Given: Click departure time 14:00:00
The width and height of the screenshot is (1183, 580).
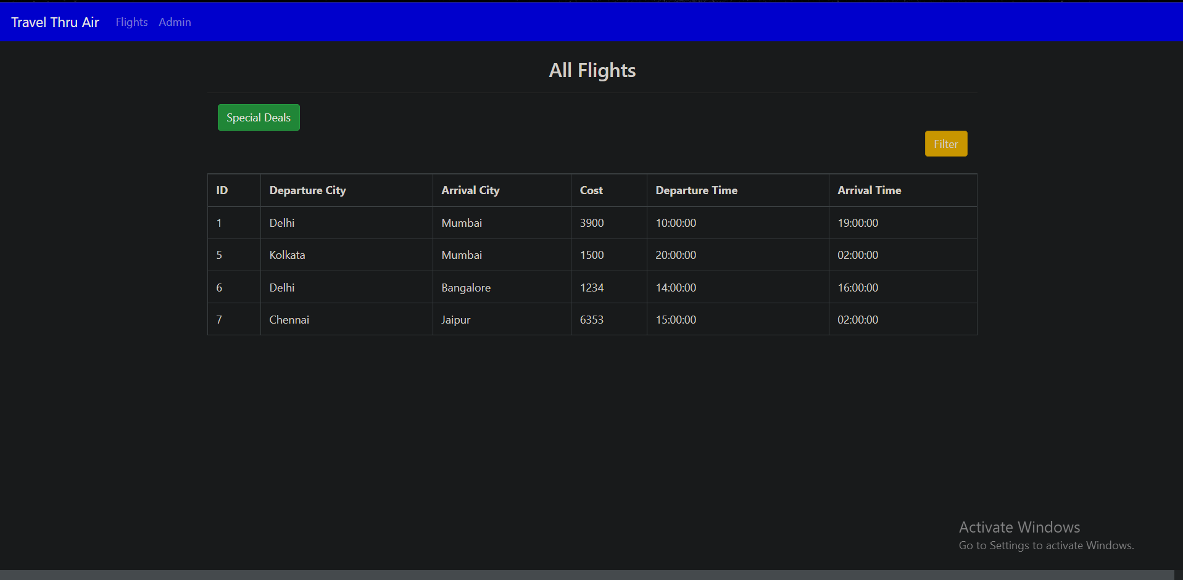Looking at the screenshot, I should (737, 287).
